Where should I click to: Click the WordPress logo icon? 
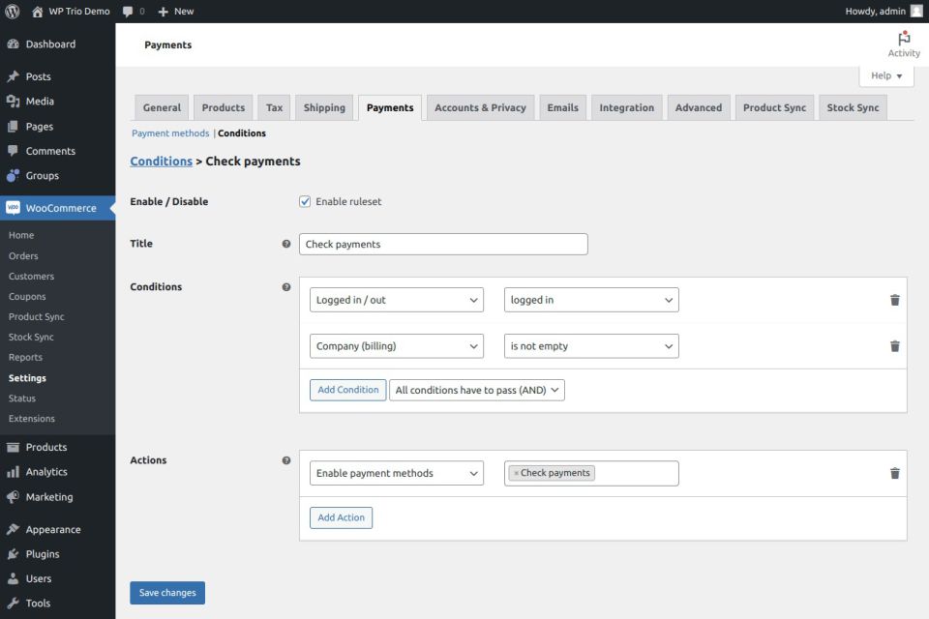13,12
